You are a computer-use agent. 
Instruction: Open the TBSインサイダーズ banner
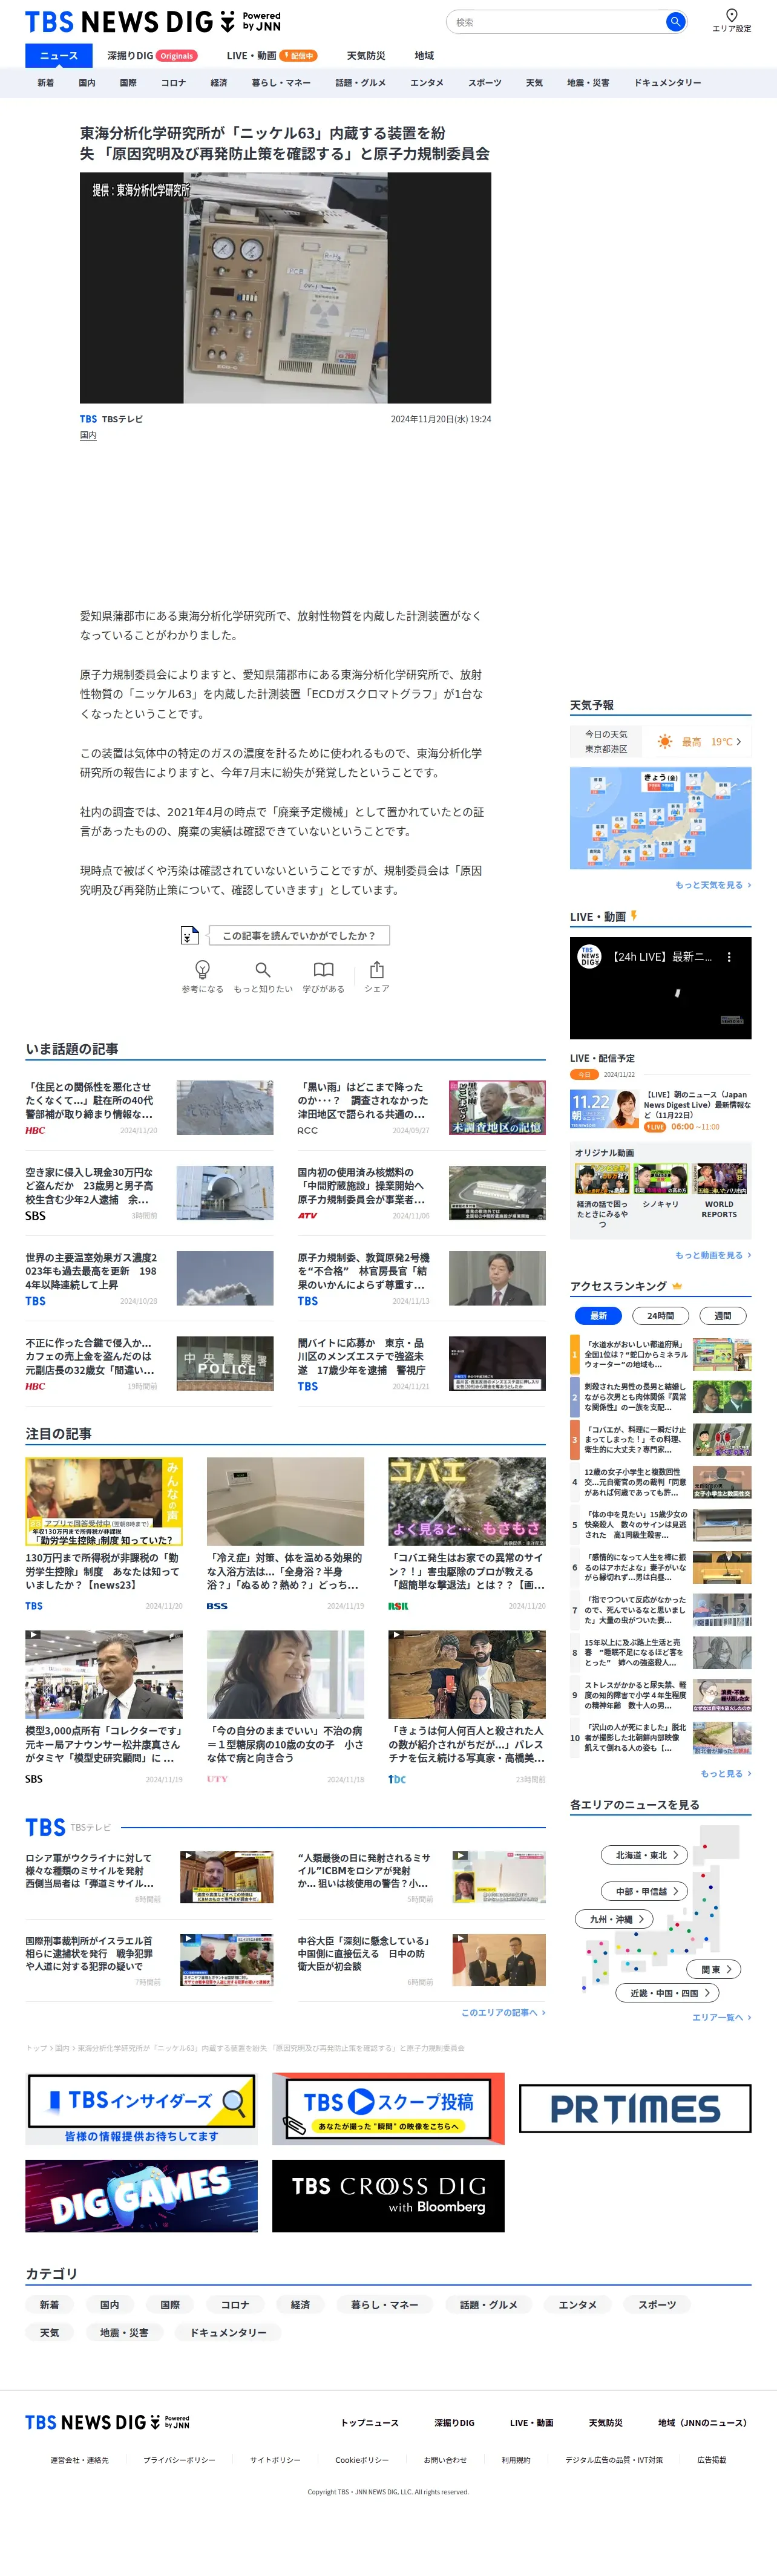tap(141, 2108)
